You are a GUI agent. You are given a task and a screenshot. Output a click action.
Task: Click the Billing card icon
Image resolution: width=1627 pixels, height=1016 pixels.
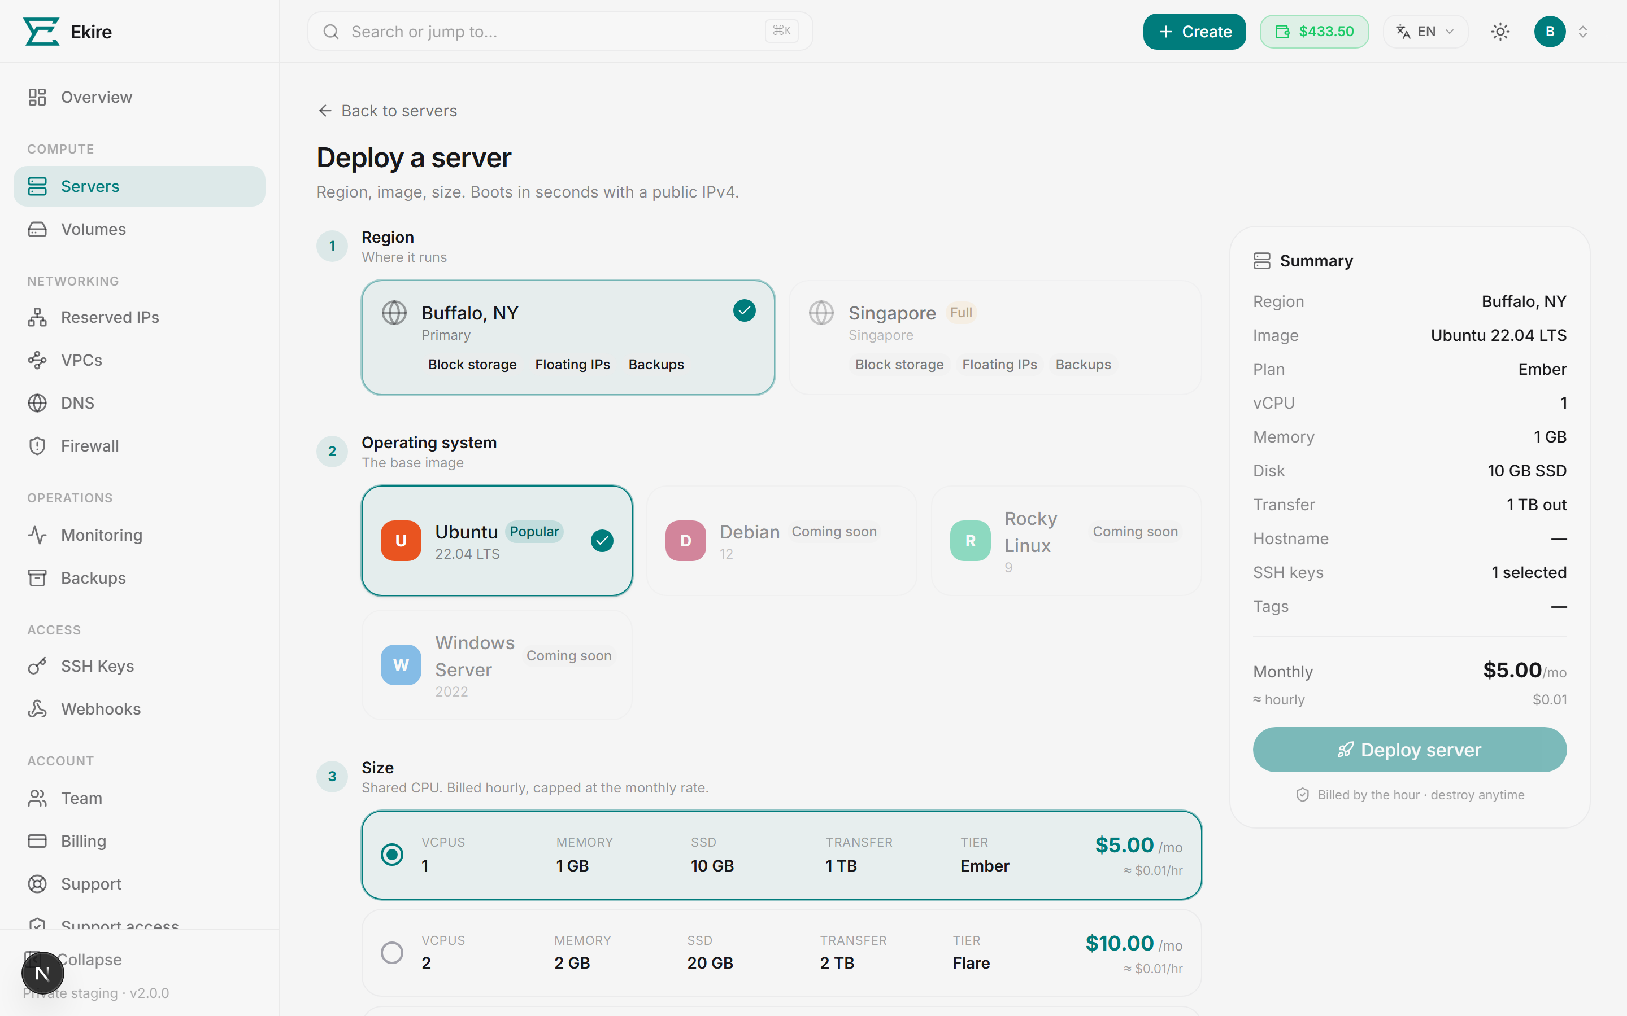[37, 841]
